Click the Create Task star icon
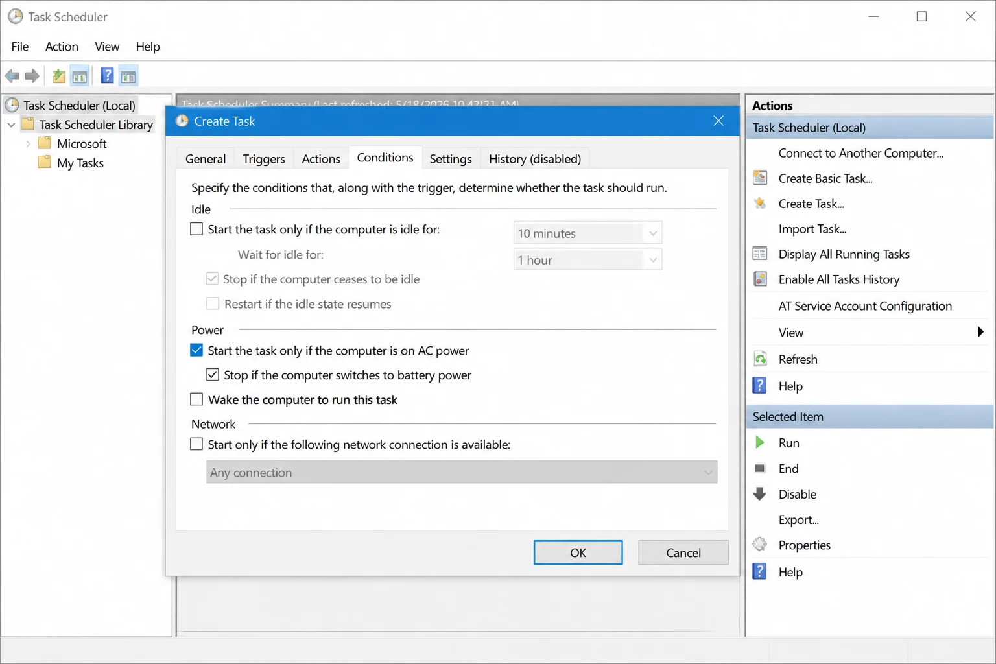Image resolution: width=996 pixels, height=664 pixels. pos(760,204)
